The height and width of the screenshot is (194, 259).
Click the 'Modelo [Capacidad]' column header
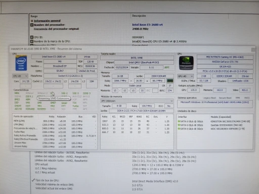tap(221, 117)
